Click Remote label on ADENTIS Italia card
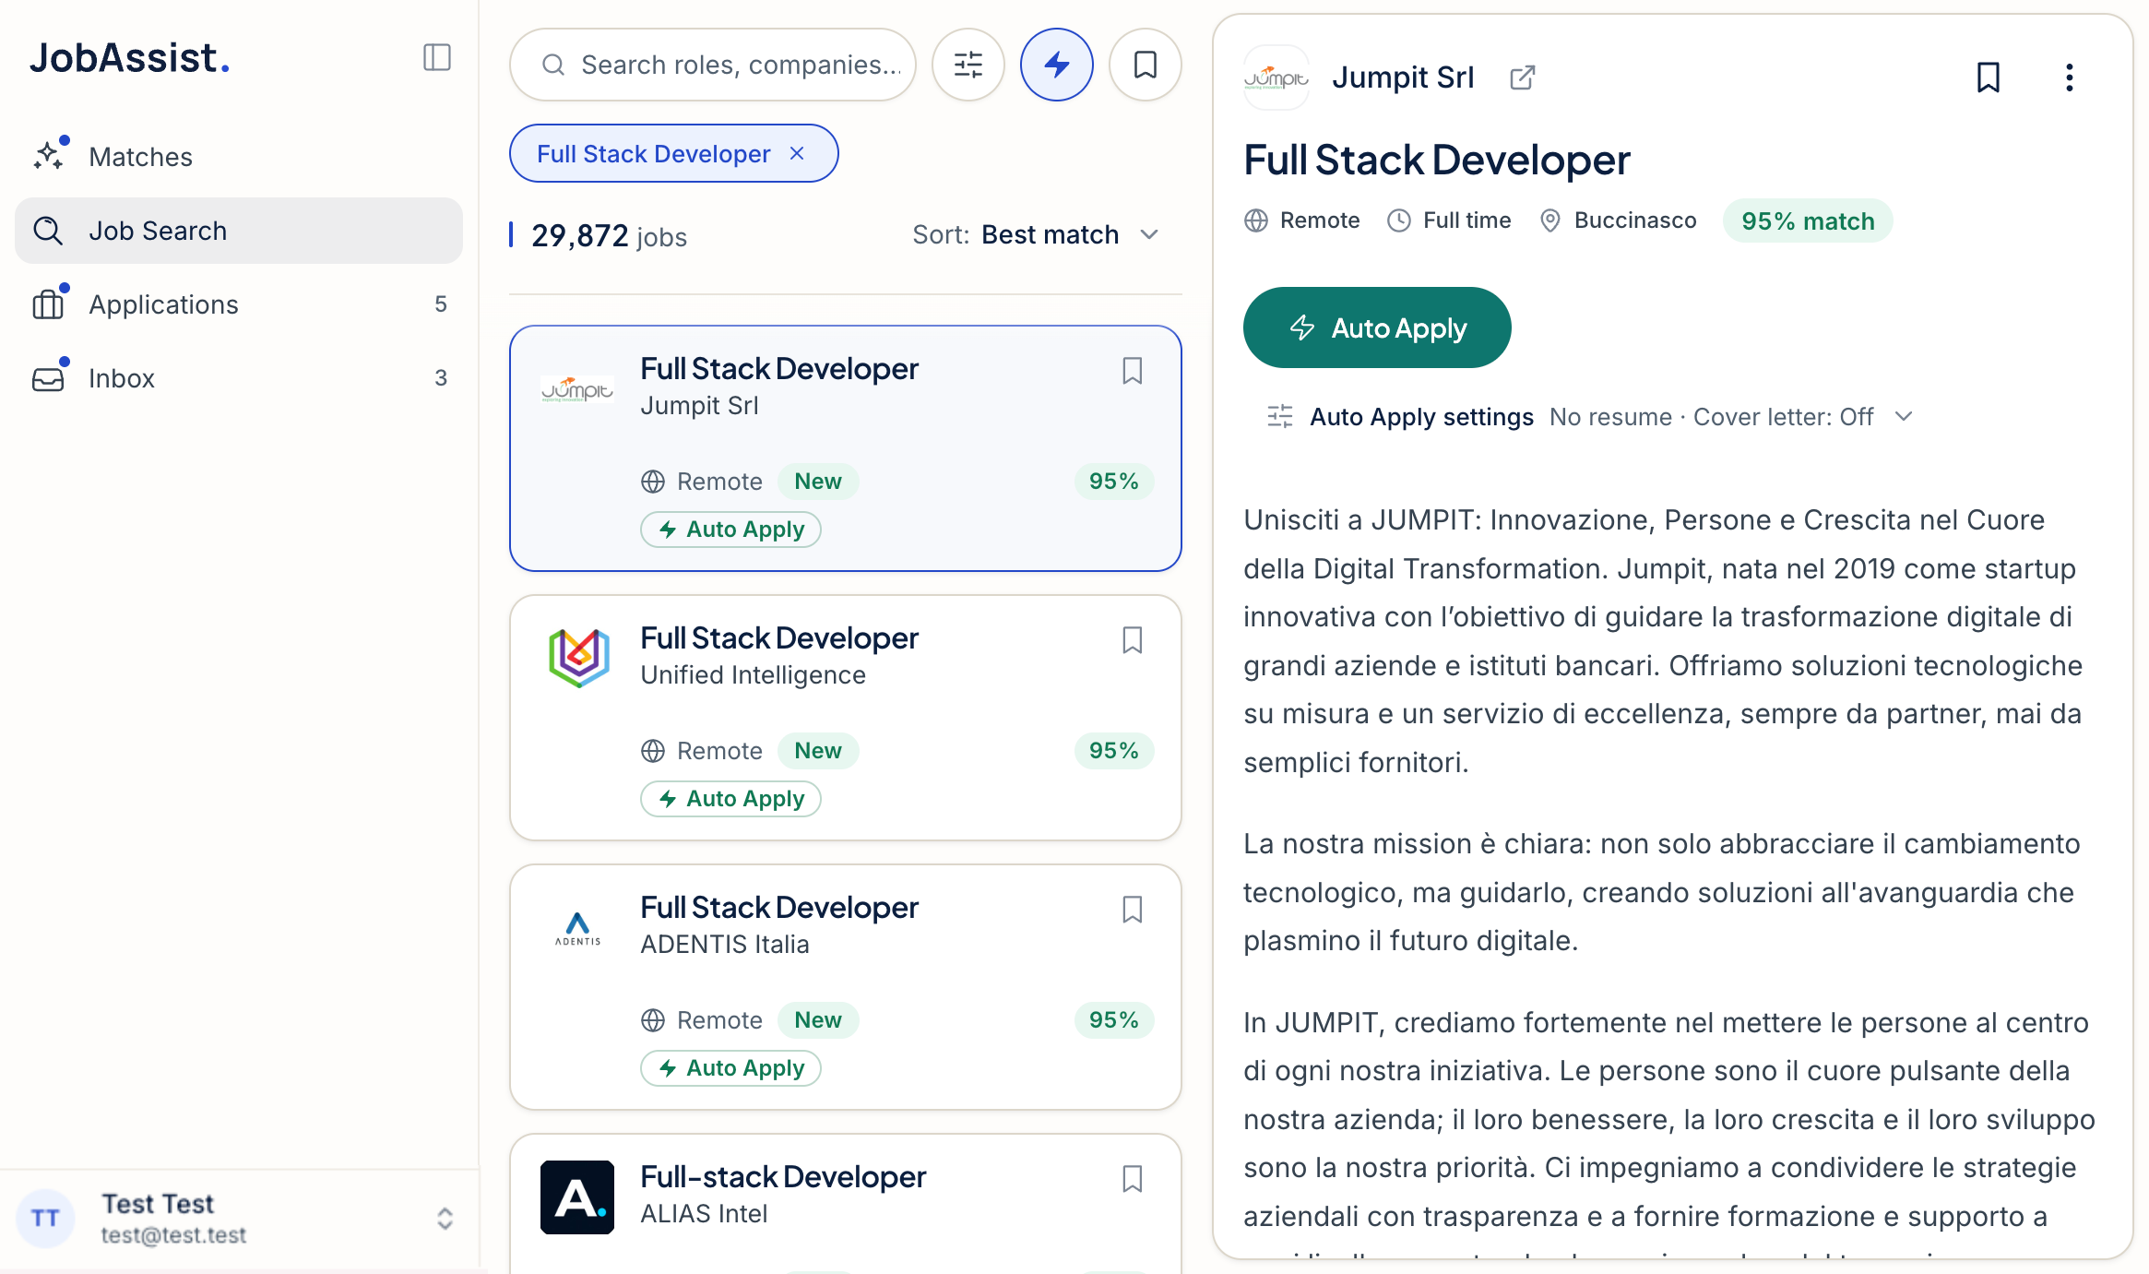2149x1274 pixels. pyautogui.click(x=719, y=1020)
